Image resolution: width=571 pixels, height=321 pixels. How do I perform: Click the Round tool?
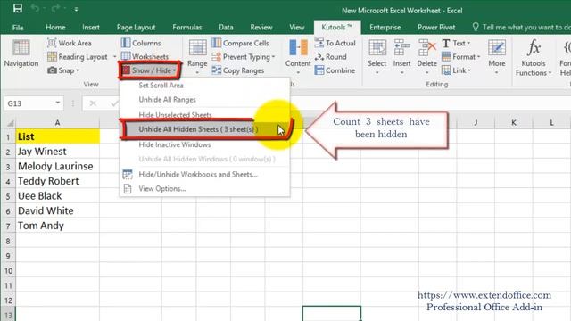331,57
